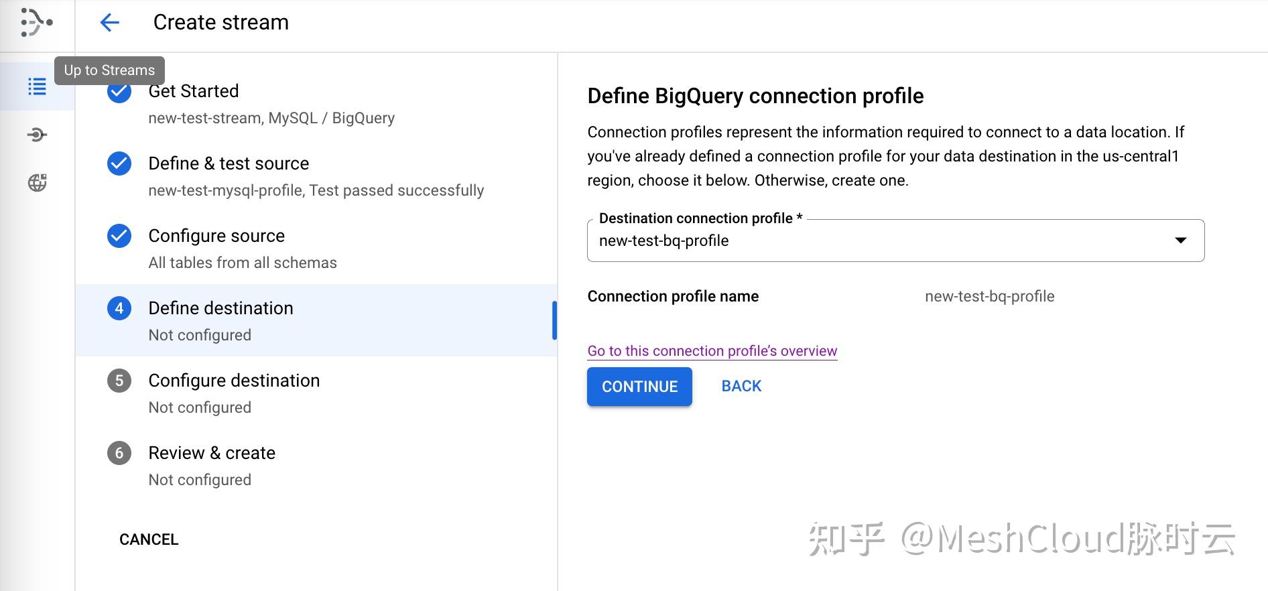Click the numbered circle for step 4
This screenshot has width=1268, height=591.
pos(119,308)
